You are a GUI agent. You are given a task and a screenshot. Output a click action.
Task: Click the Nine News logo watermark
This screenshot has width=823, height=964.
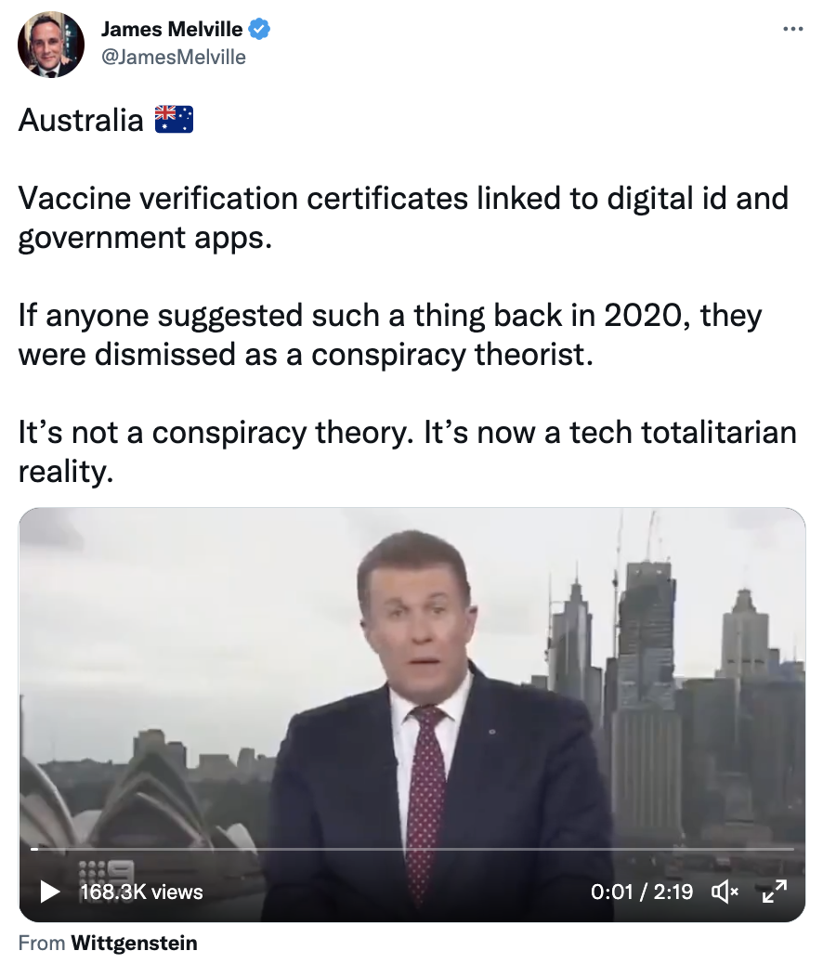click(107, 871)
